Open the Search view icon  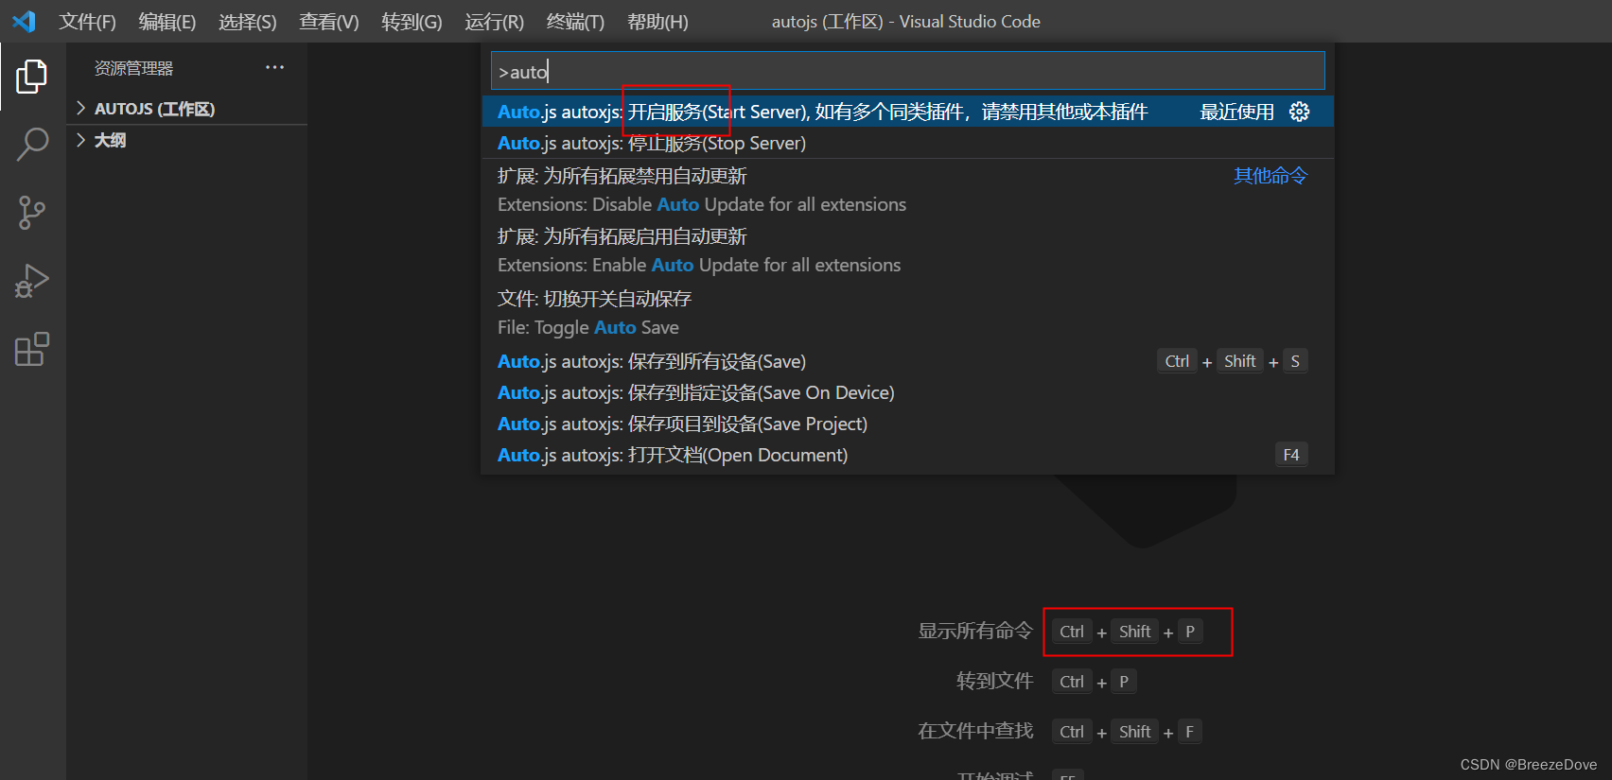(32, 145)
